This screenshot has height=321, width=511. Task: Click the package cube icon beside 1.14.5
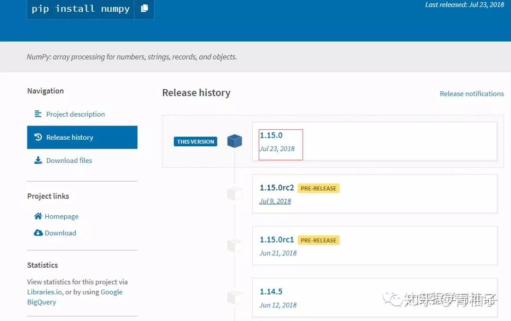tap(234, 297)
